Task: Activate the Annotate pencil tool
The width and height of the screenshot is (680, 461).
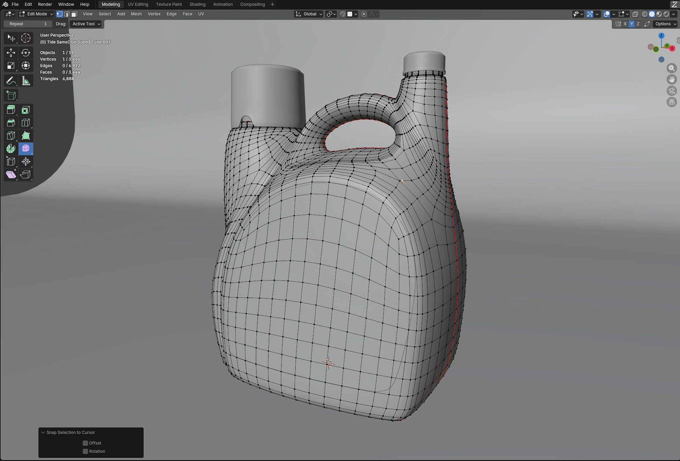Action: [11, 81]
